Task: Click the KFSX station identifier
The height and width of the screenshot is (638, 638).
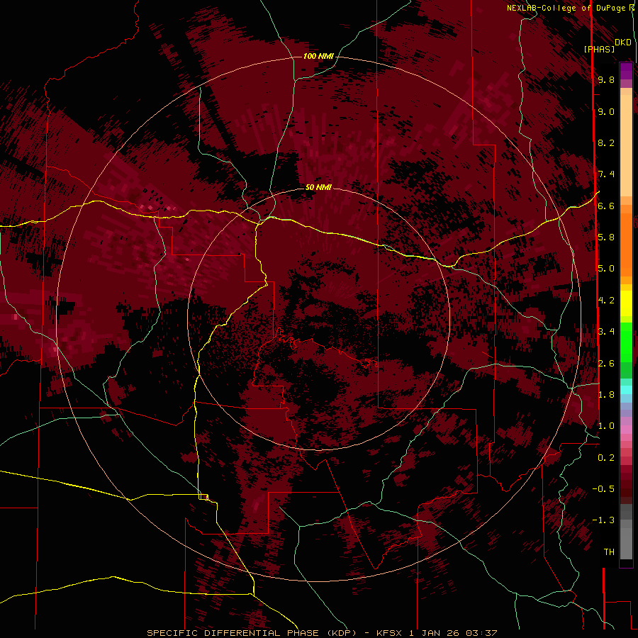Action: pyautogui.click(x=391, y=633)
